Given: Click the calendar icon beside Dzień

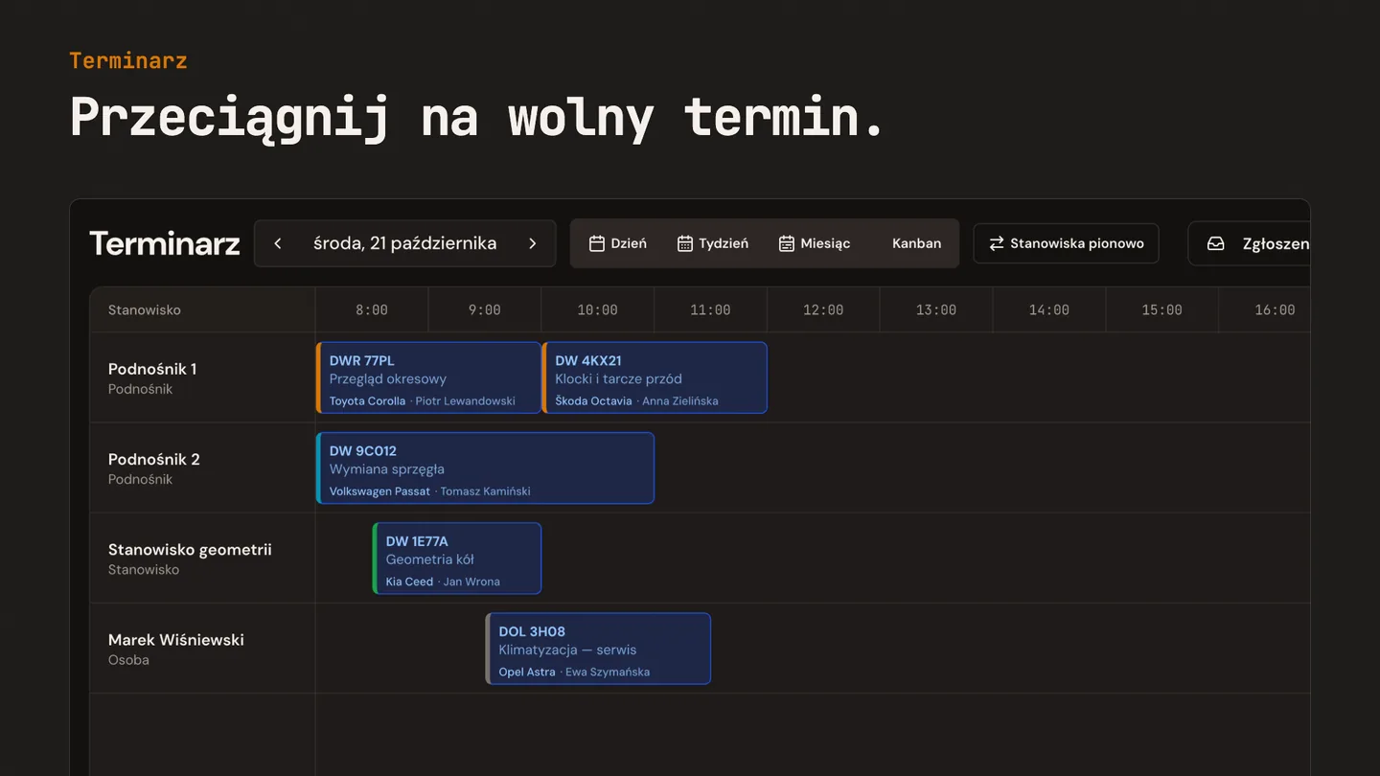Looking at the screenshot, I should pos(596,243).
